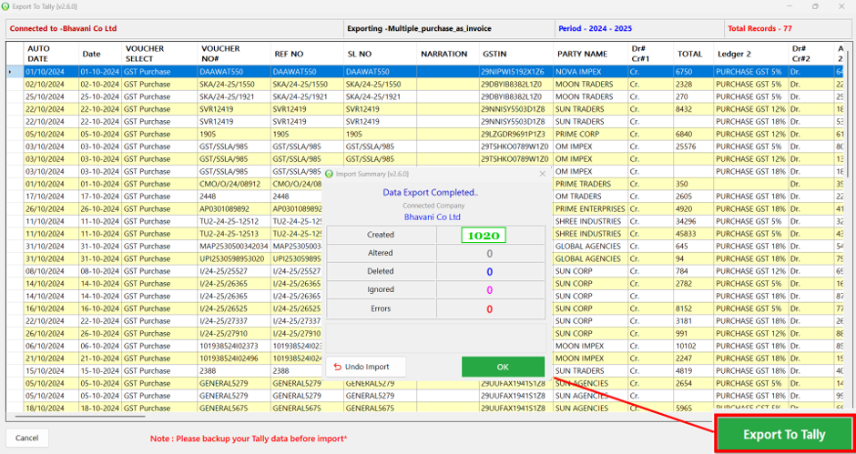
Task: Select PRIME CORP party name cell
Action: pos(589,134)
